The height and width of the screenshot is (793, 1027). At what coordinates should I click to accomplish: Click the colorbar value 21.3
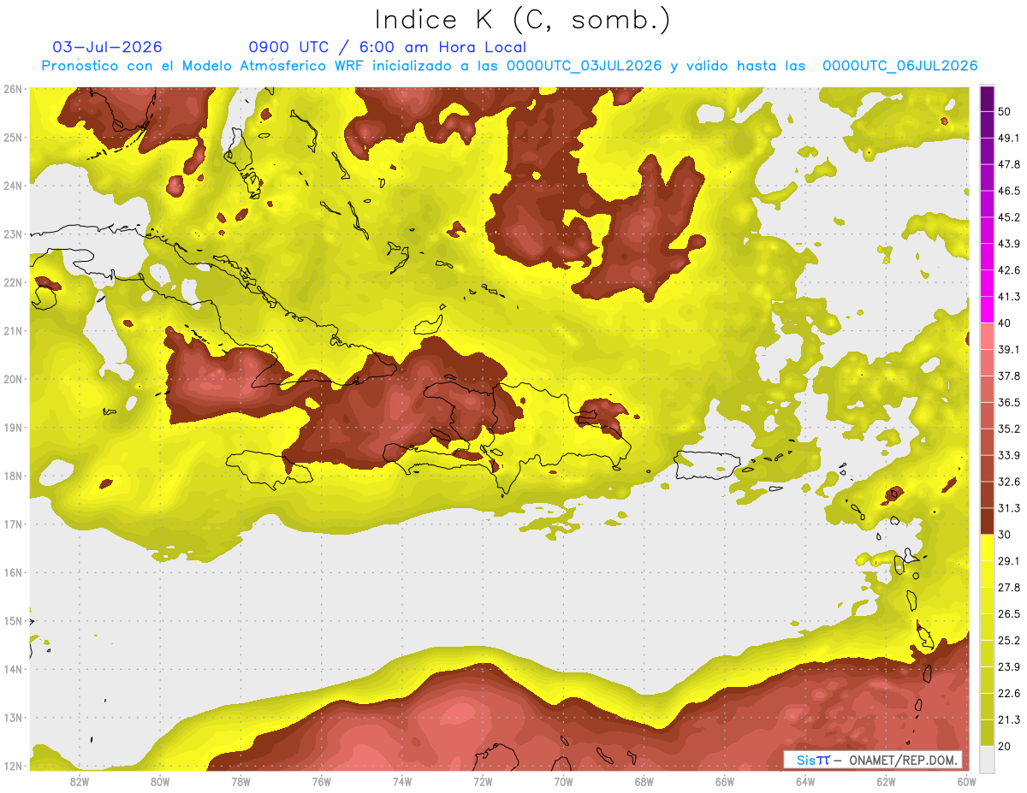(1009, 719)
